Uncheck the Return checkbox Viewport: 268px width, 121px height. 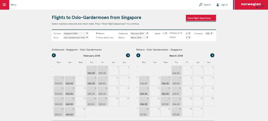(97, 33)
